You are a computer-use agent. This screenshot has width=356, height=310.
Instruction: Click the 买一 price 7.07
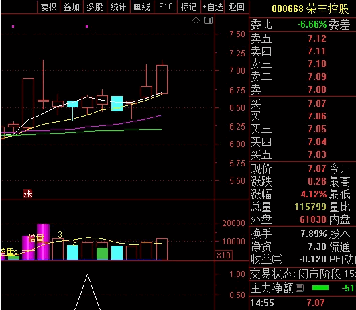[x=317, y=103]
